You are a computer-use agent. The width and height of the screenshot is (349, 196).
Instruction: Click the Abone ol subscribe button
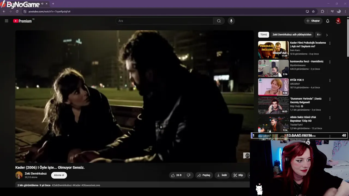coord(59,175)
